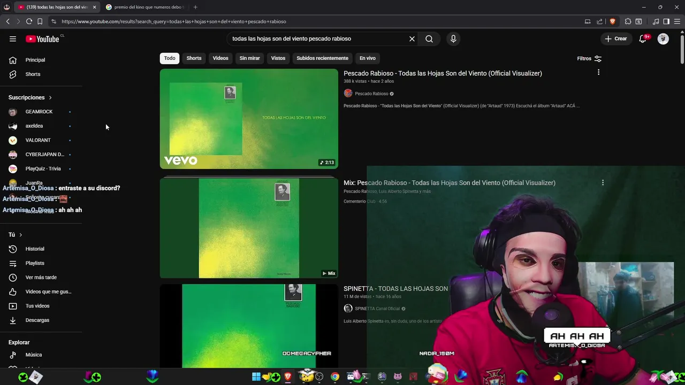Go to the YouTube home logo
This screenshot has height=385, width=685.
42,38
